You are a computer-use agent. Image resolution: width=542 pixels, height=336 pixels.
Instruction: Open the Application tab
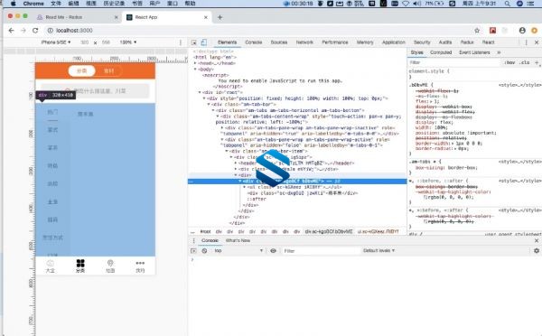393,42
